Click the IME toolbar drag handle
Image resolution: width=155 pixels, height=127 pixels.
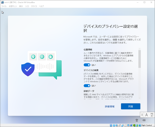[142, 115]
